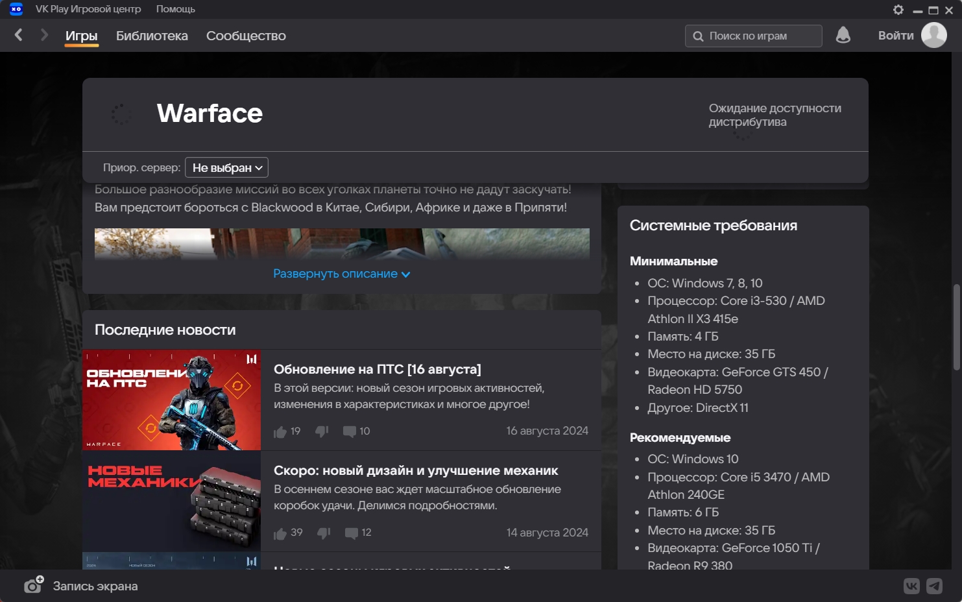Screen dimensions: 962x602
Task: Click Другое: DirectX 11 line
Action: (697, 407)
